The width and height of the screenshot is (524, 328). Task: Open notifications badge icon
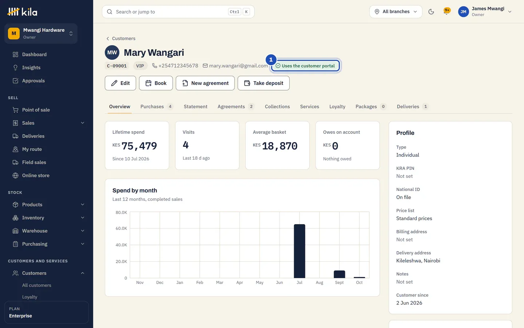click(447, 11)
